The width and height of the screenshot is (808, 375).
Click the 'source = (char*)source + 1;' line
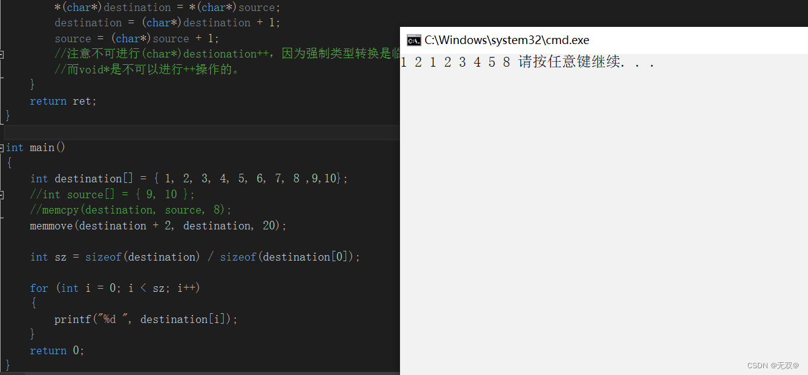(137, 39)
